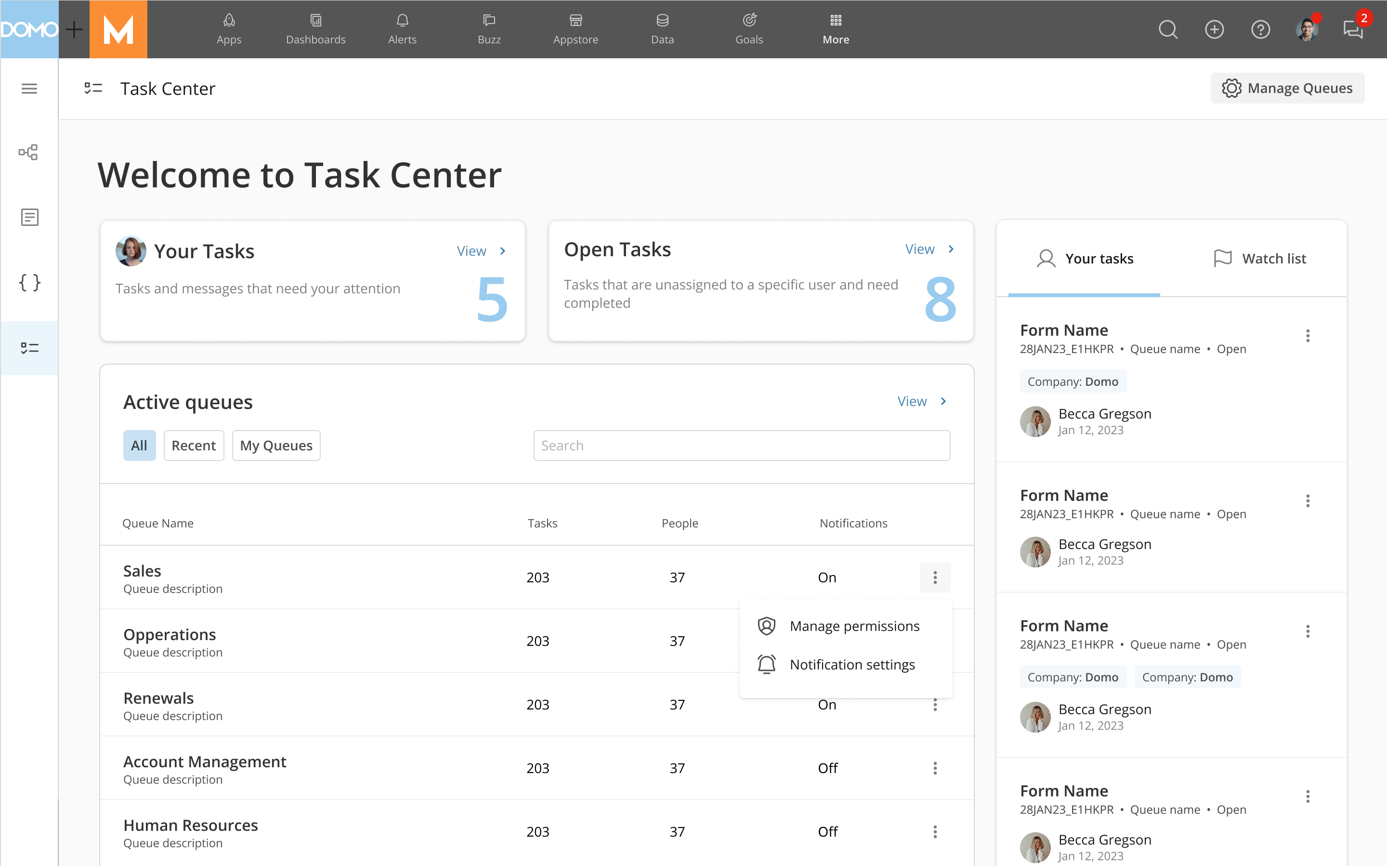1387x866 pixels.
Task: Open third Form Name task options
Action: (x=1308, y=631)
